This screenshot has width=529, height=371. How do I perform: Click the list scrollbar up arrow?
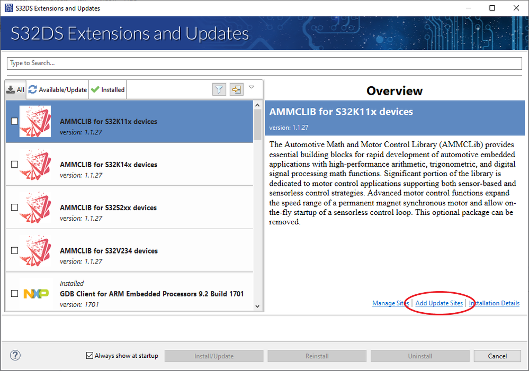(x=257, y=105)
